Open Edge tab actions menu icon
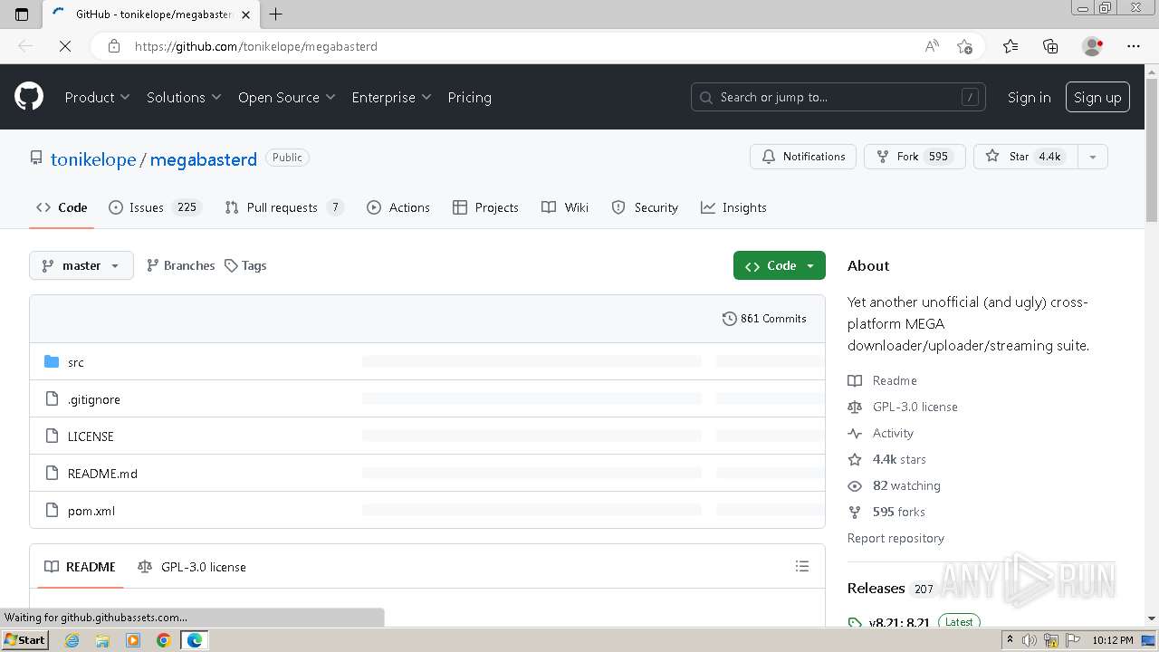The height and width of the screenshot is (652, 1159). click(x=22, y=14)
